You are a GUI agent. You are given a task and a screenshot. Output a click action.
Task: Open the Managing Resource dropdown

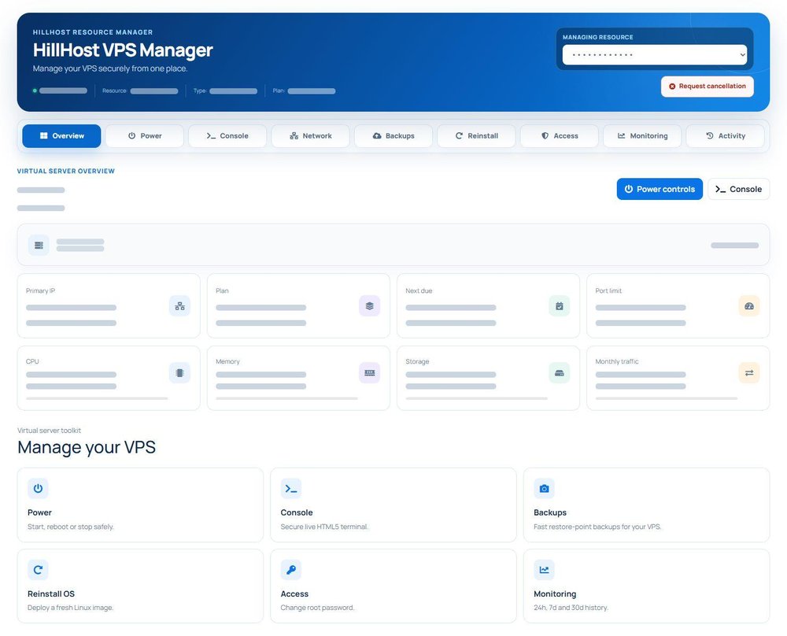(x=655, y=55)
